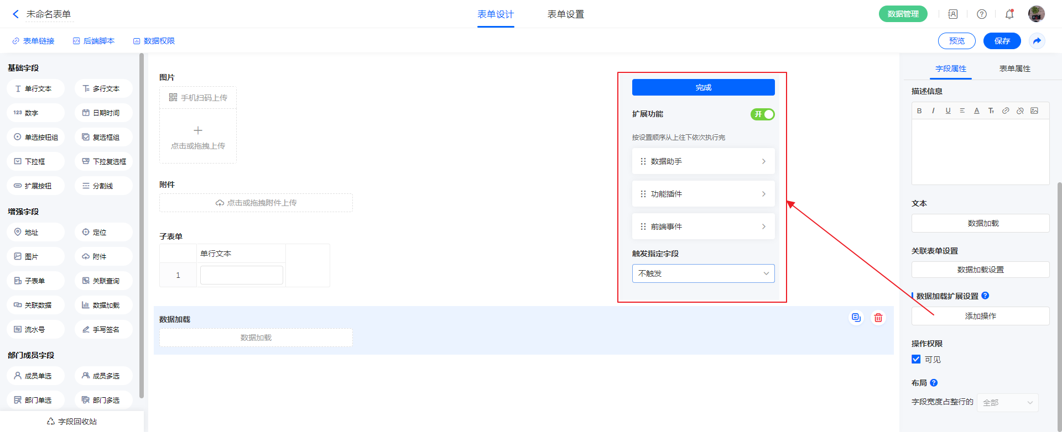This screenshot has height=432, width=1062.
Task: Click the share arrow icon beside 保存
Action: (1037, 41)
